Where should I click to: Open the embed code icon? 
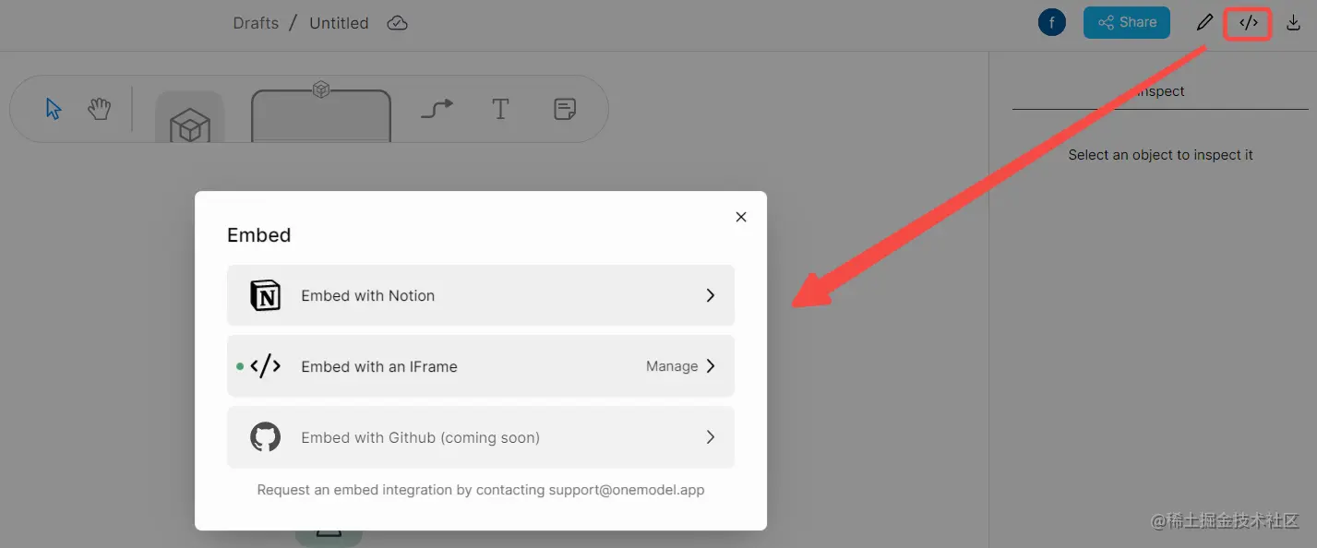click(1249, 23)
